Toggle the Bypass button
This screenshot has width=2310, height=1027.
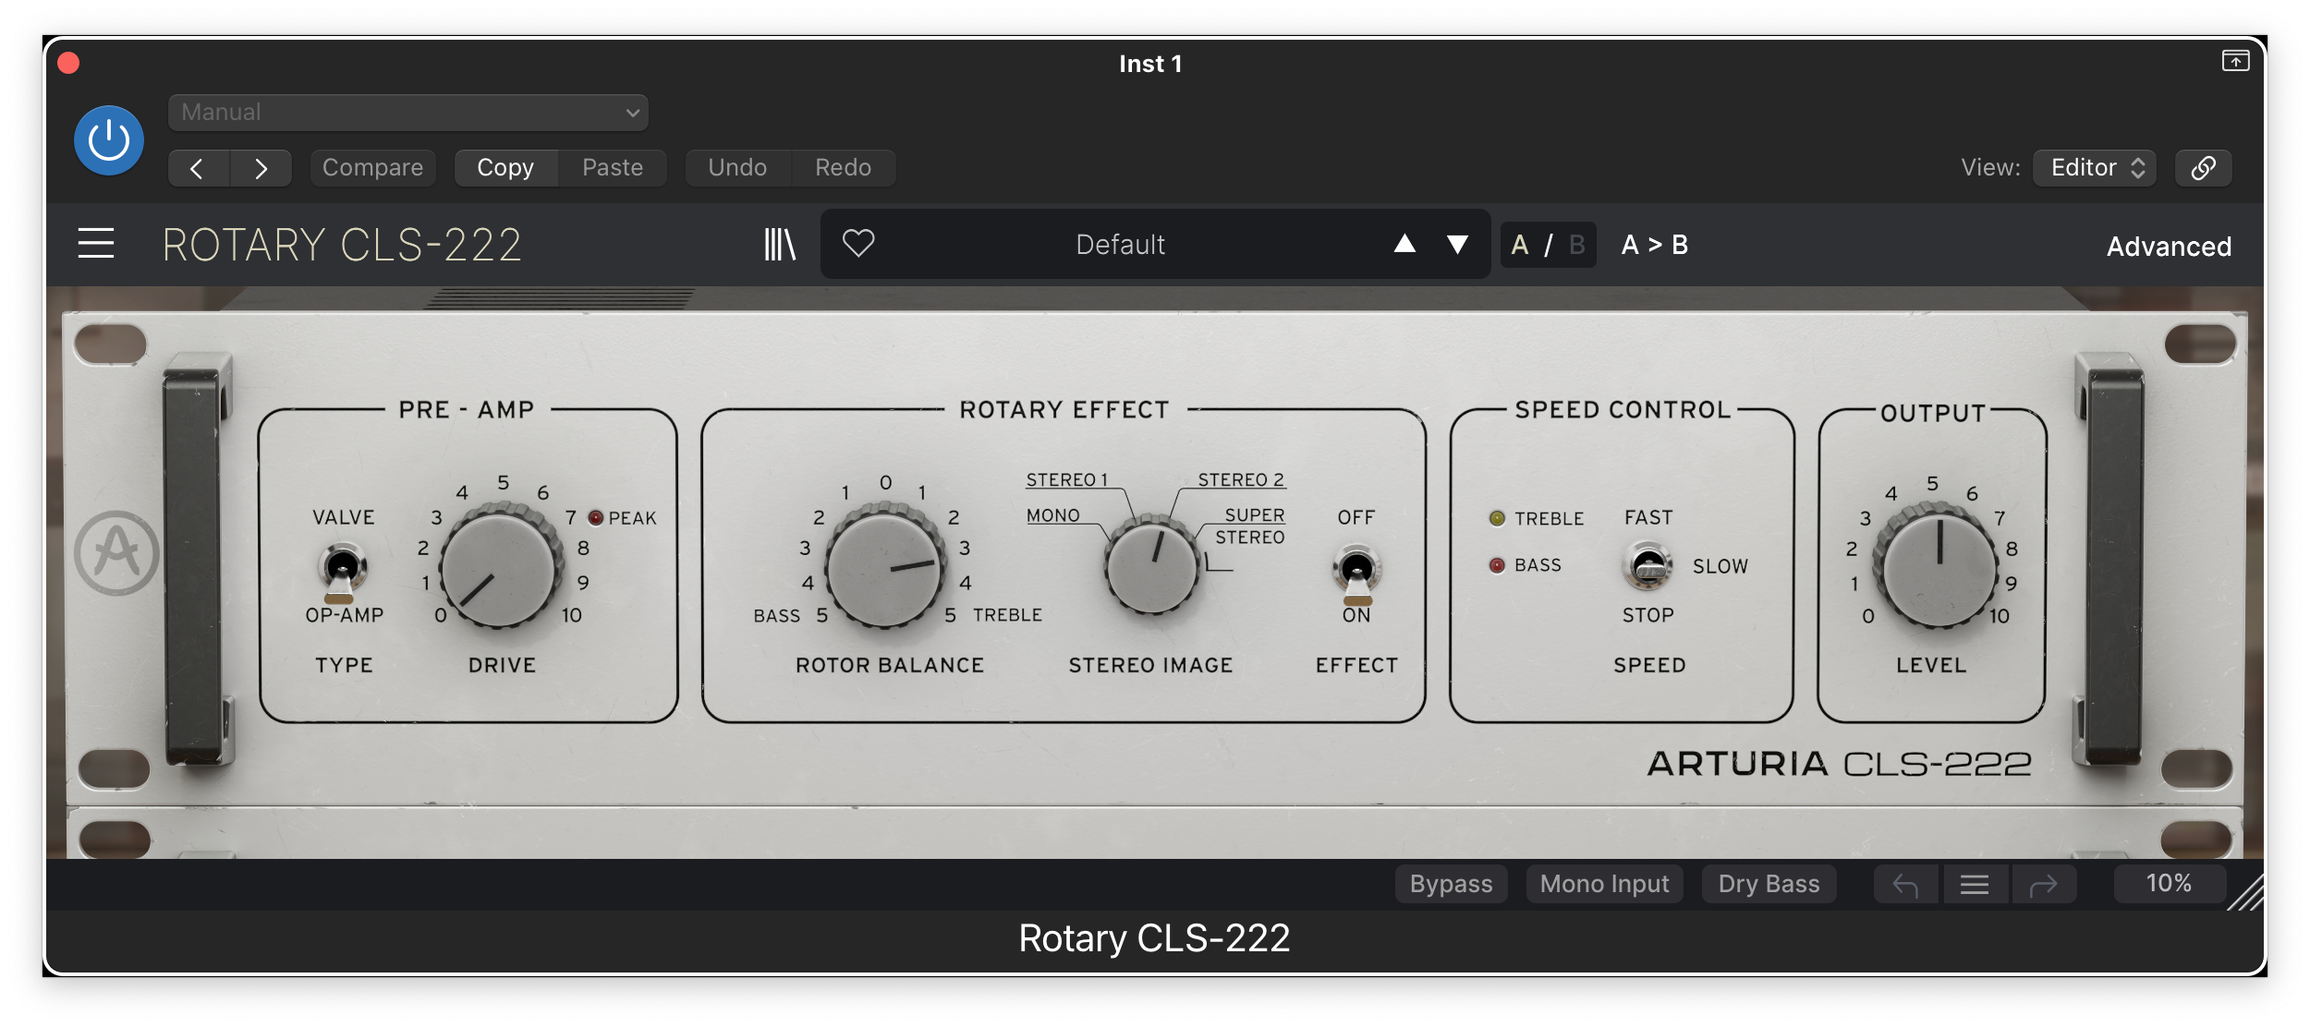click(x=1451, y=885)
